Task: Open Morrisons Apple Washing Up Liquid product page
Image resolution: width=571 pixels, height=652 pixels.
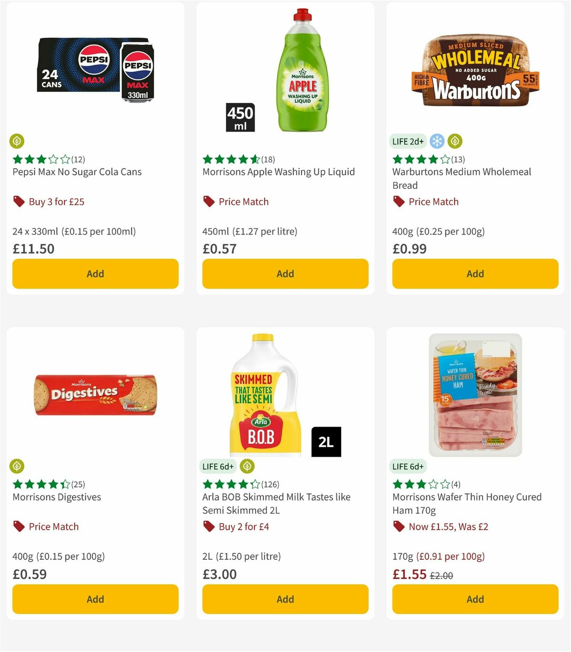Action: click(279, 172)
